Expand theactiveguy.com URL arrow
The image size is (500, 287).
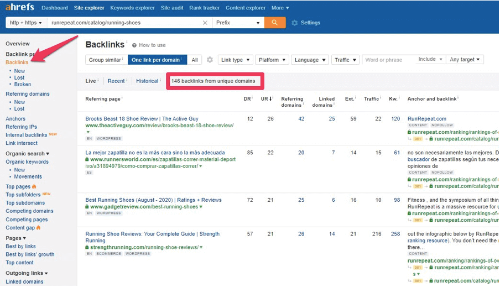point(88,132)
